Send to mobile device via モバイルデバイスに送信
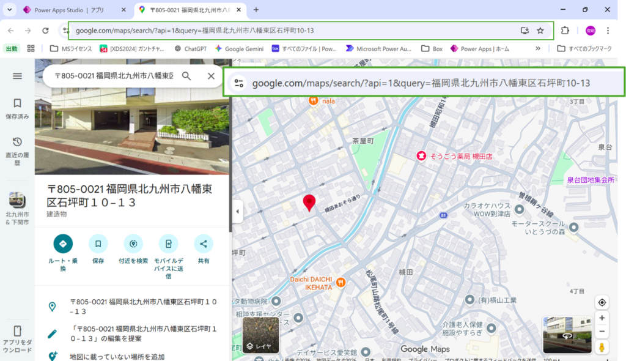This screenshot has width=626, height=361. [168, 244]
